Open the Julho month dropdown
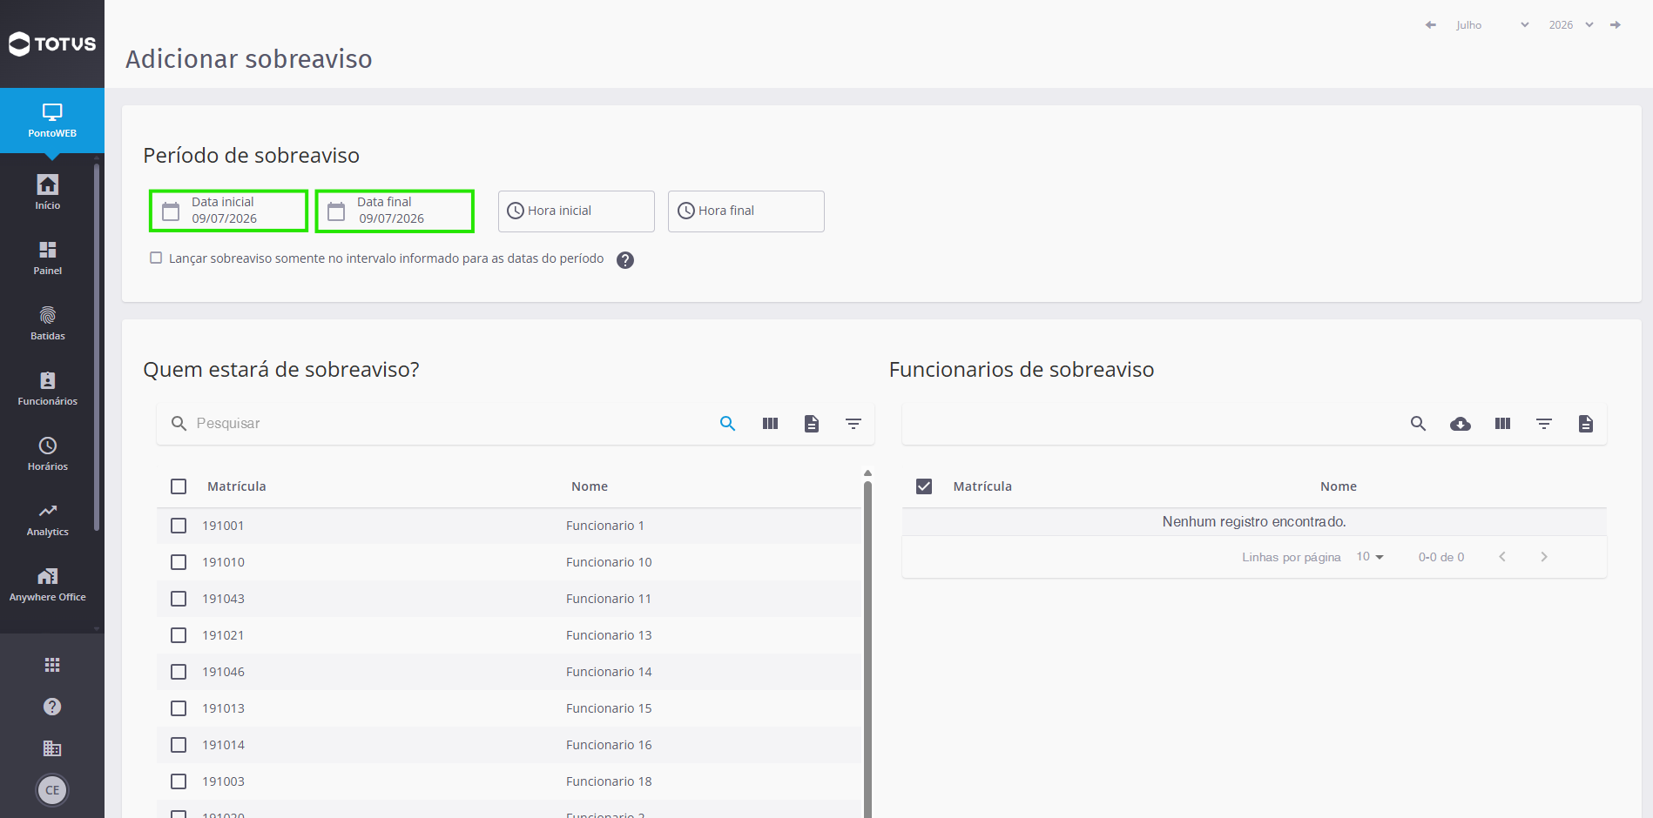The width and height of the screenshot is (1653, 818). (x=1492, y=25)
